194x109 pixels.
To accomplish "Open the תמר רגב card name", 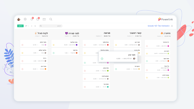I will (137, 42).
